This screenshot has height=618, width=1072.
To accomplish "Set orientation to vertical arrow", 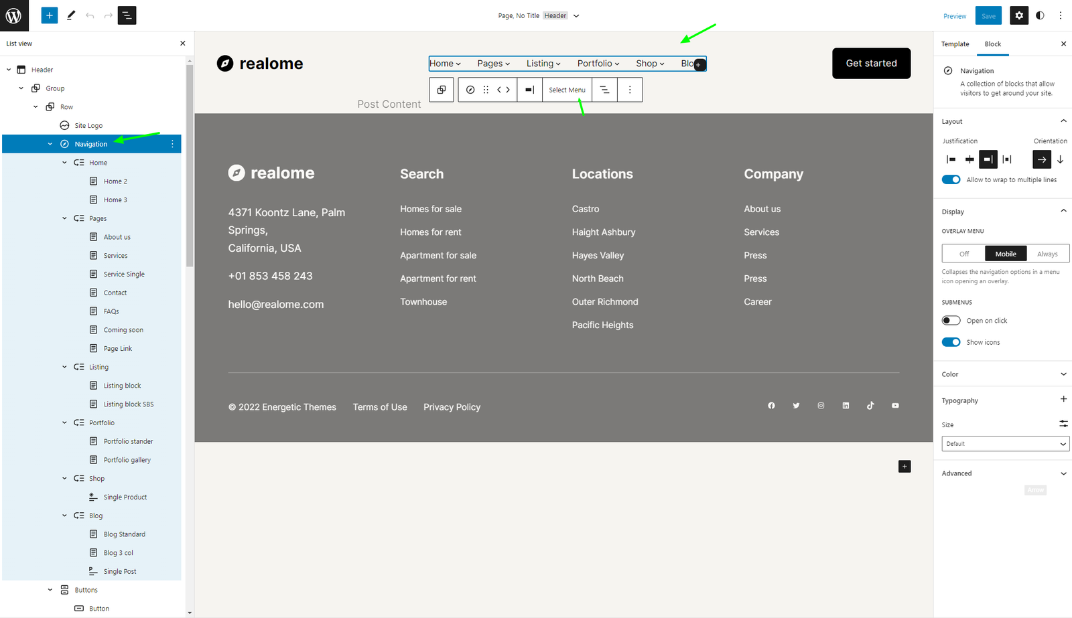I will [x=1060, y=159].
